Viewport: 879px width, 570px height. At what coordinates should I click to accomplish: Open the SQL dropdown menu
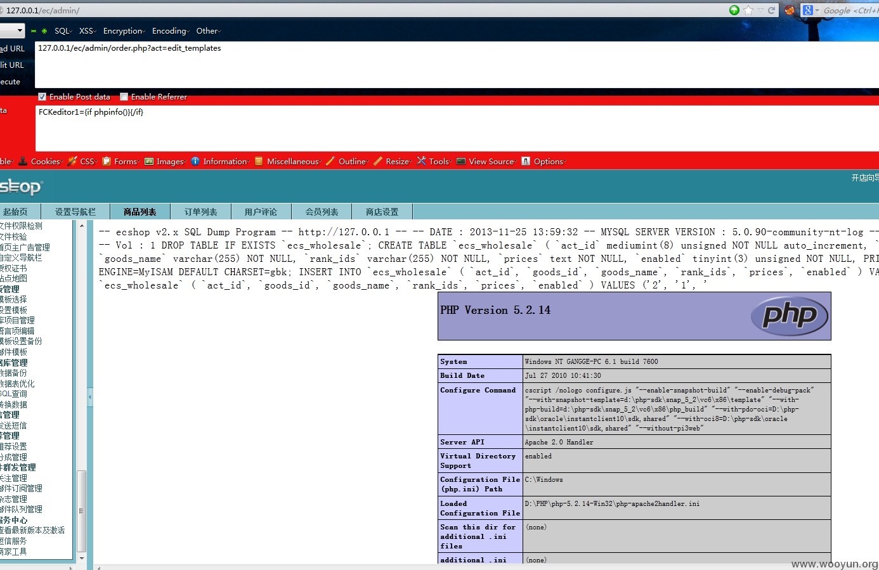(63, 31)
